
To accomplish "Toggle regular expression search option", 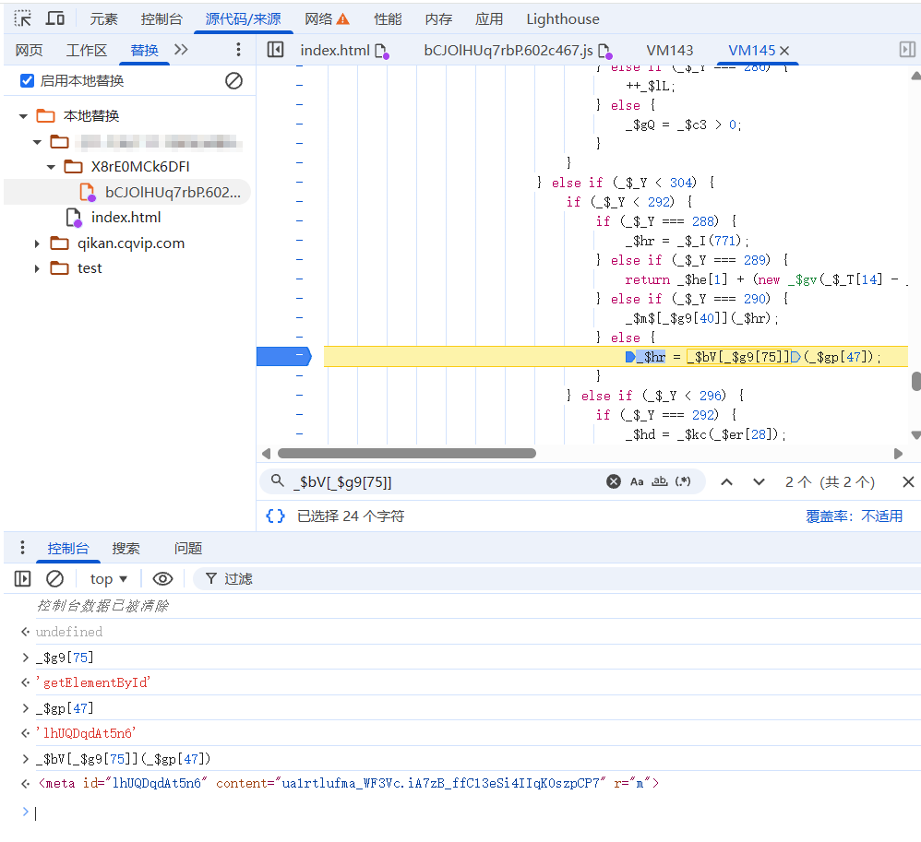I will tap(683, 481).
